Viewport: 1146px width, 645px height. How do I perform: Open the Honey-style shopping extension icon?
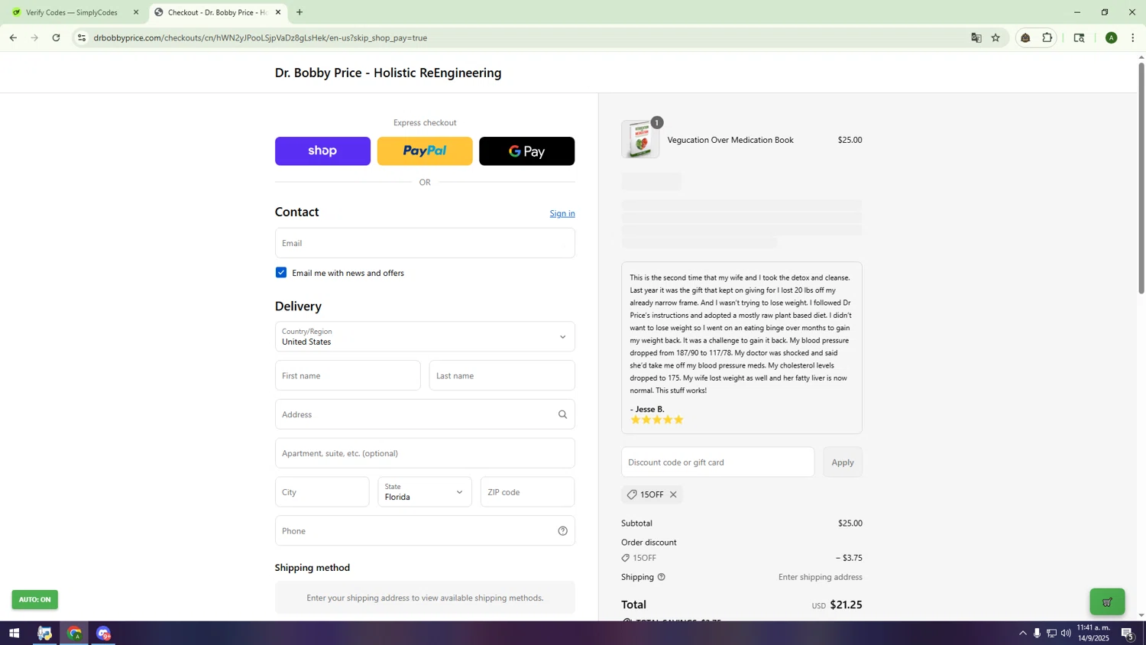tap(1025, 37)
